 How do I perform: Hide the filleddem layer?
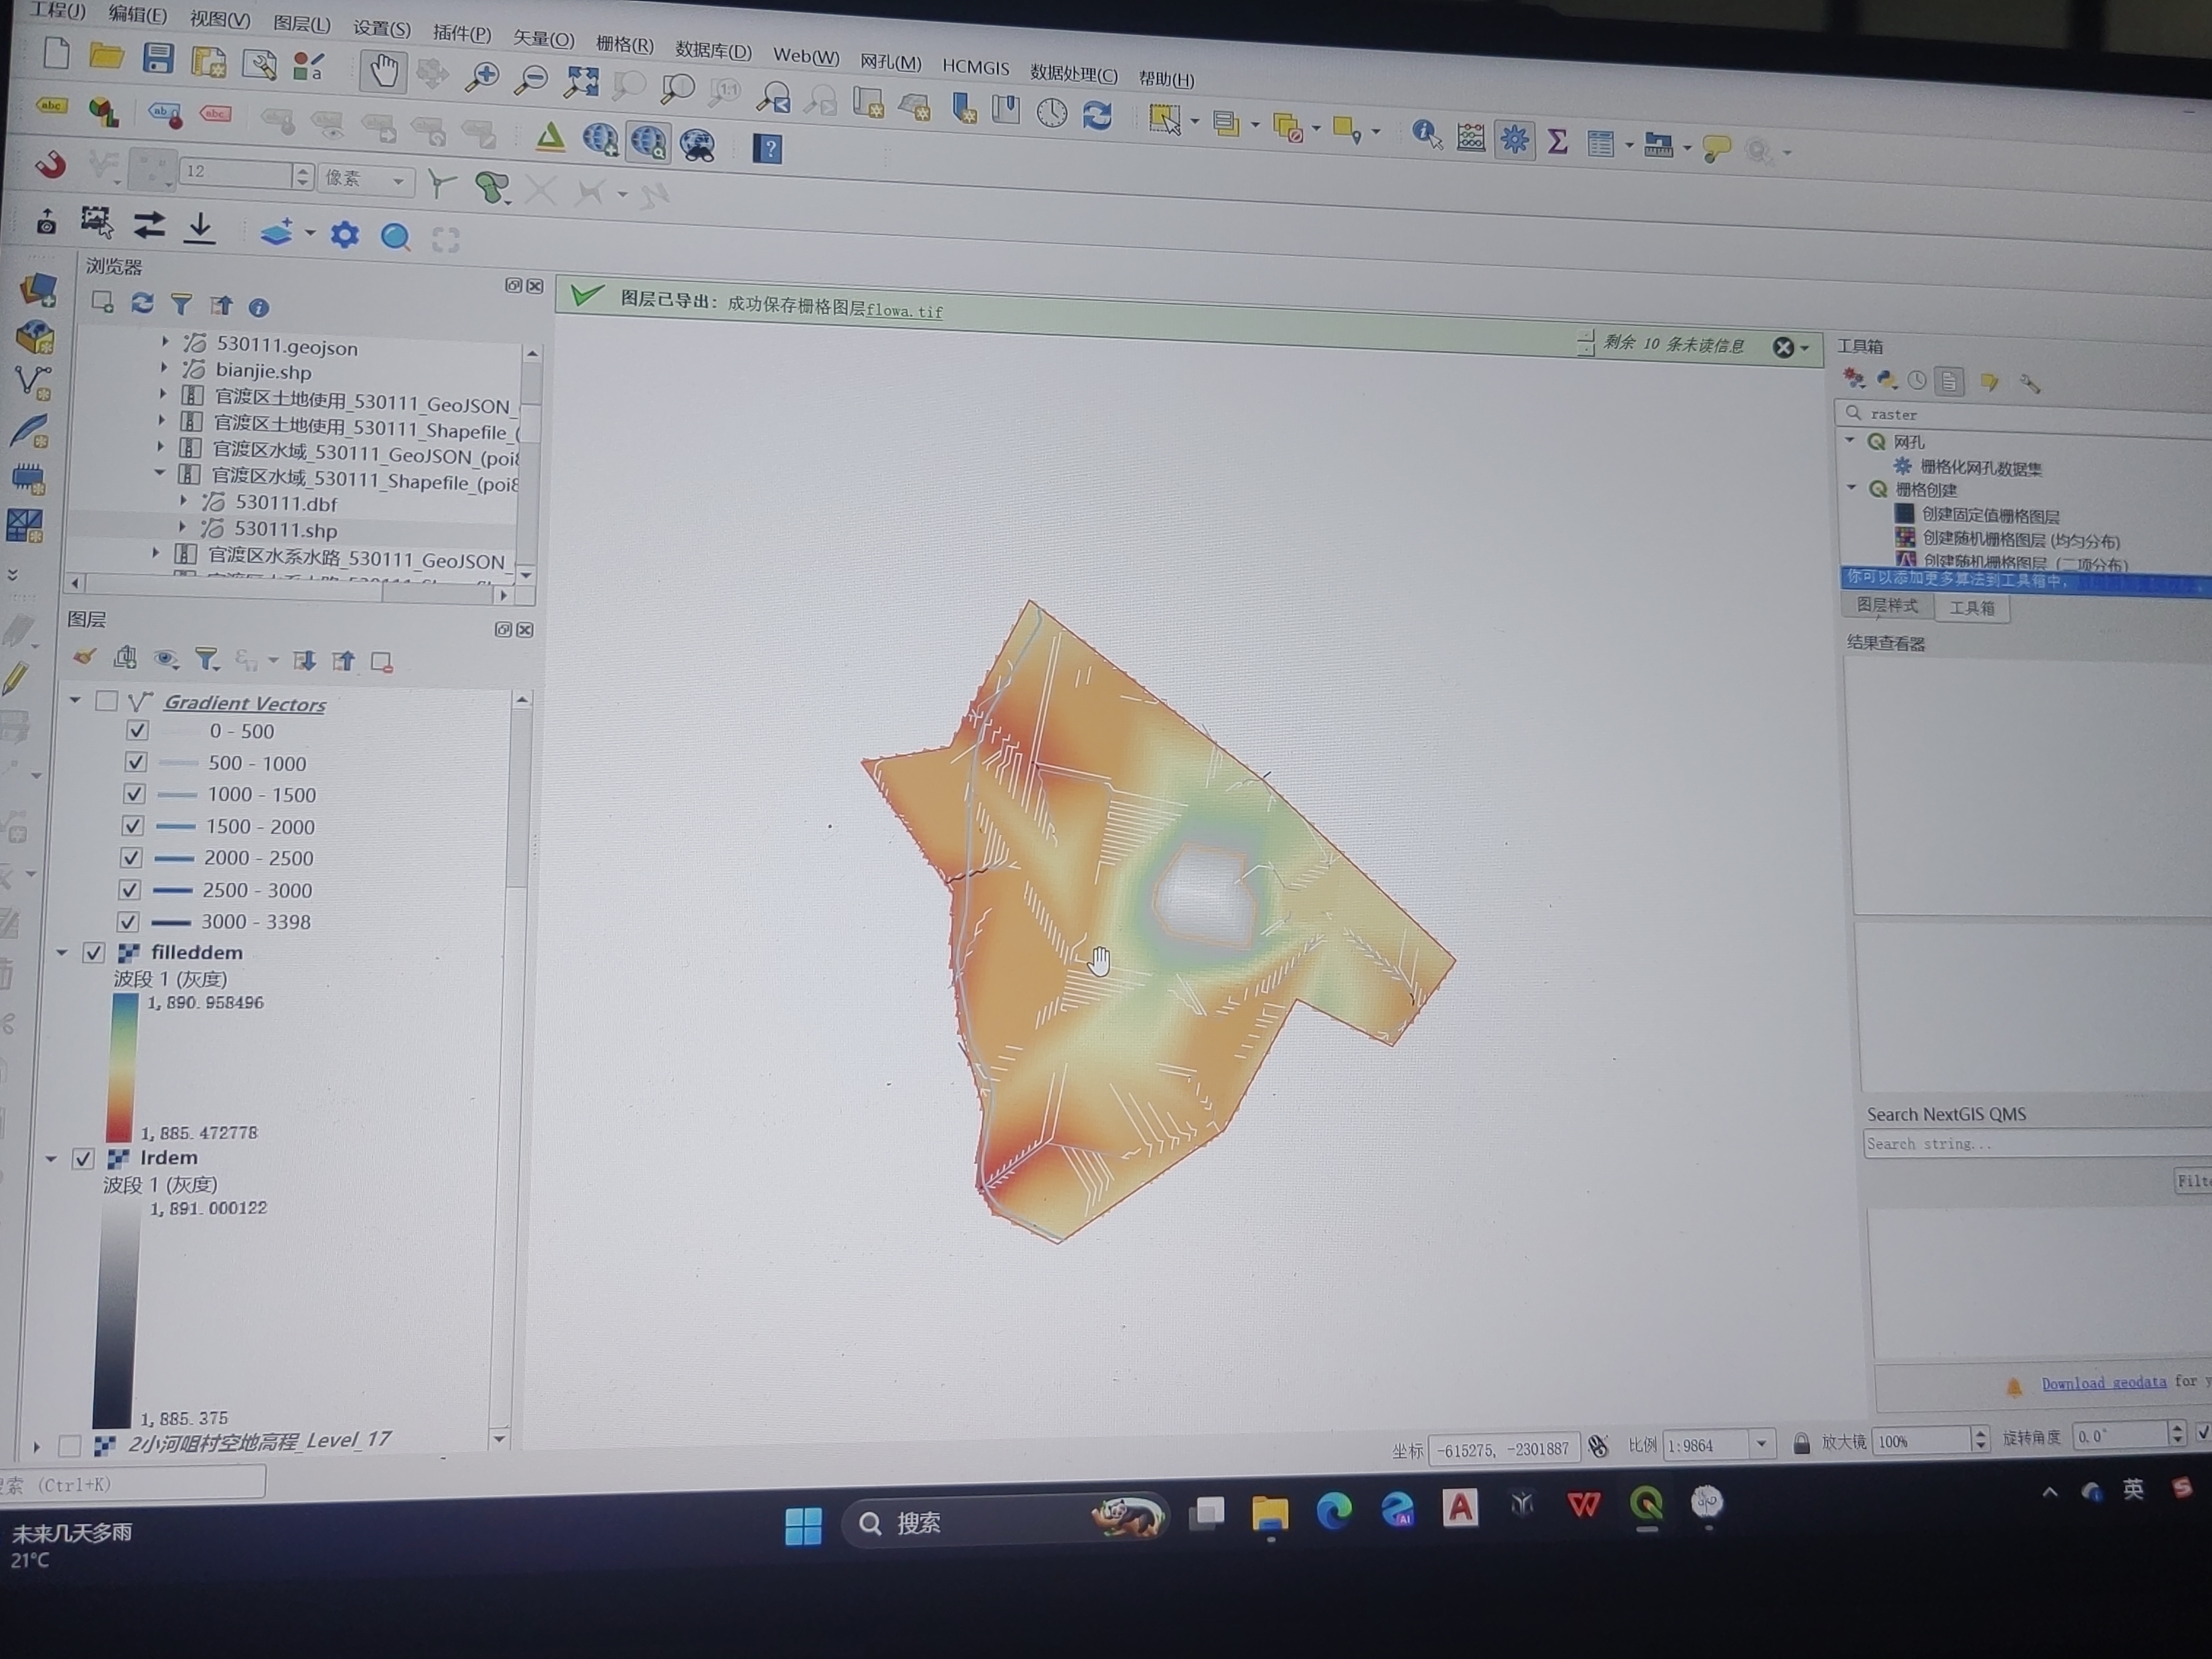(x=94, y=952)
